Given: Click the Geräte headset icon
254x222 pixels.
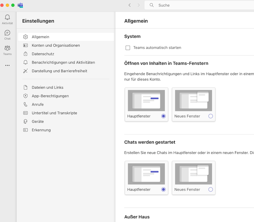Looking at the screenshot, I should point(25,121).
